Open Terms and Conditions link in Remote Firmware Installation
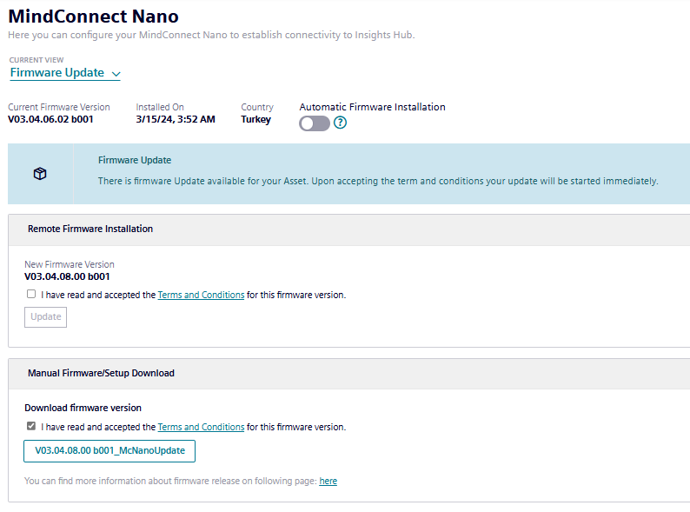The height and width of the screenshot is (512, 690). 201,295
